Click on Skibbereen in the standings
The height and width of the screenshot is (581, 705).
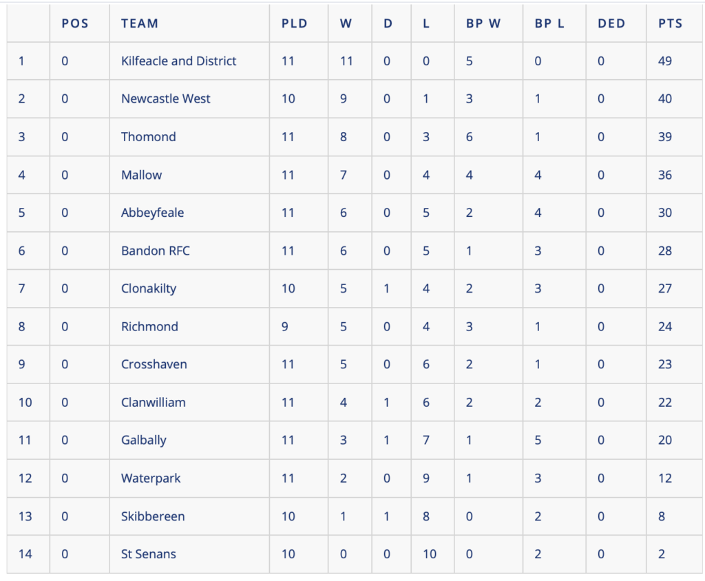tap(153, 516)
